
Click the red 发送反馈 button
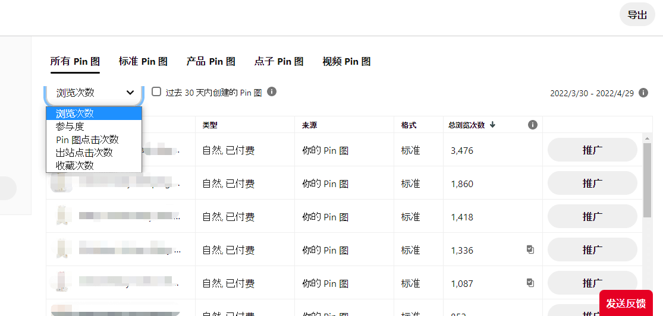tap(626, 303)
